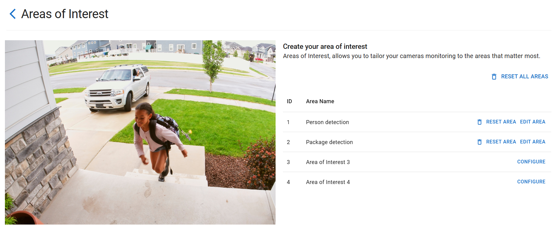
Task: Click the Area Name column header
Action: [x=320, y=101]
